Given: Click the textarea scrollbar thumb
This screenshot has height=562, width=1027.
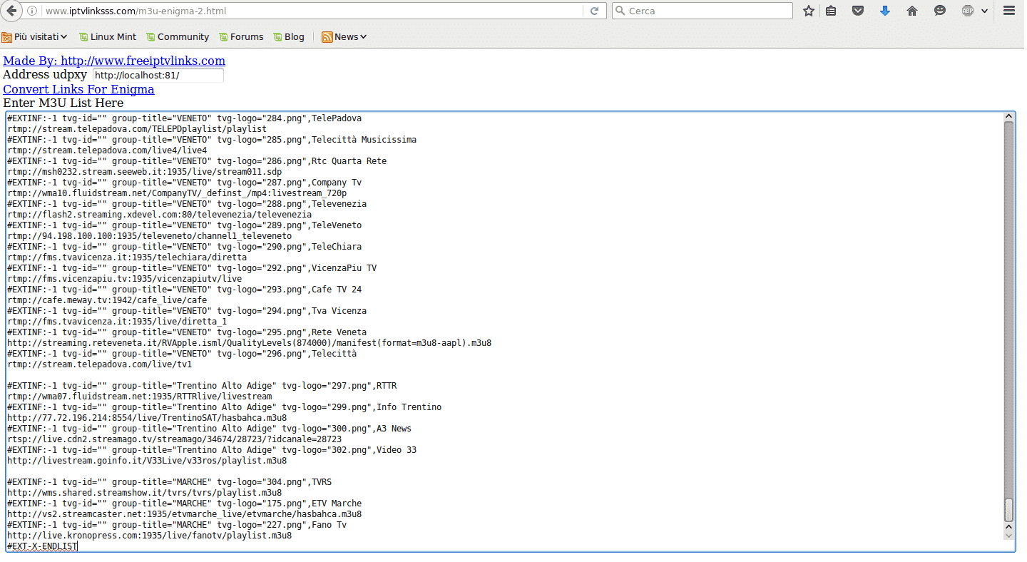Looking at the screenshot, I should pyautogui.click(x=1008, y=510).
